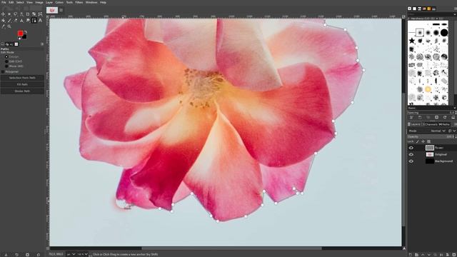
Task: Select the Color Picker tool
Action: click(x=3, y=26)
